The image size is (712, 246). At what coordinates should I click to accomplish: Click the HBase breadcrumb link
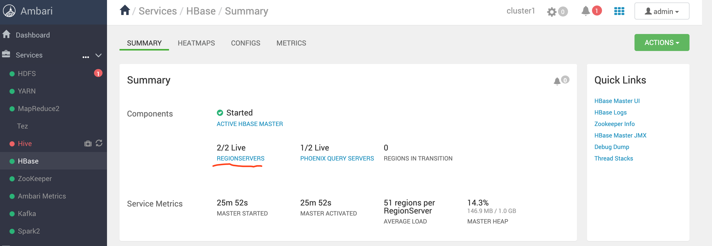point(201,11)
